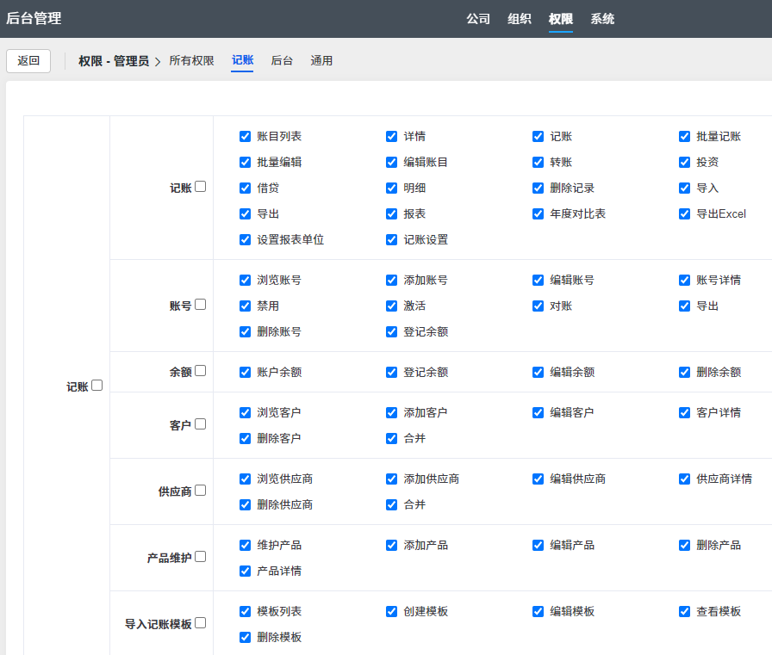Open the 公司 top menu
Viewport: 772px width, 655px height.
(478, 19)
